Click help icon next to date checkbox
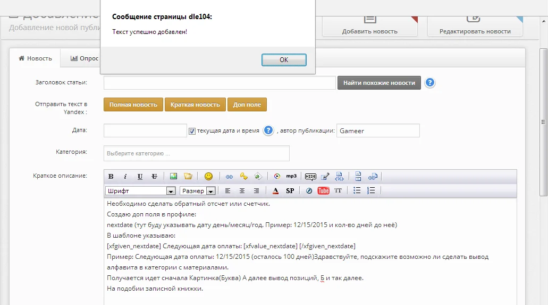 point(268,130)
